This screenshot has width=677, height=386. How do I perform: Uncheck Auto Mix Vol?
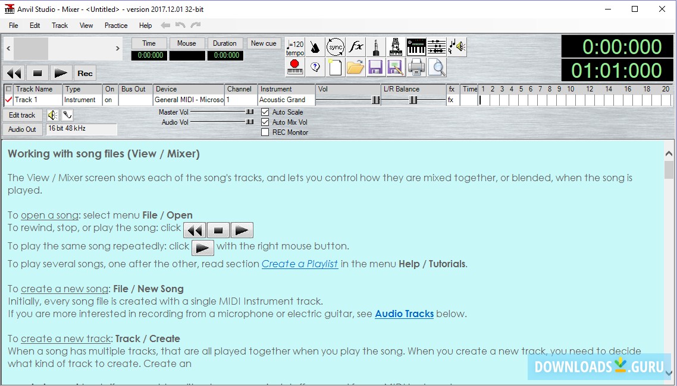click(265, 122)
